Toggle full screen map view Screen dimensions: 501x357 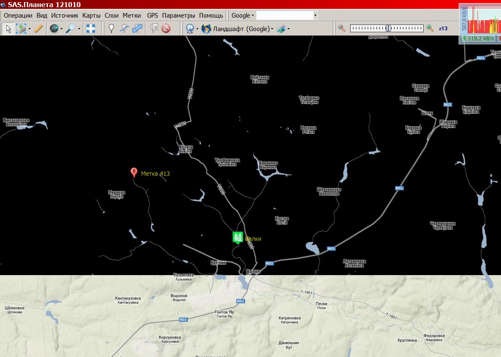(91, 29)
